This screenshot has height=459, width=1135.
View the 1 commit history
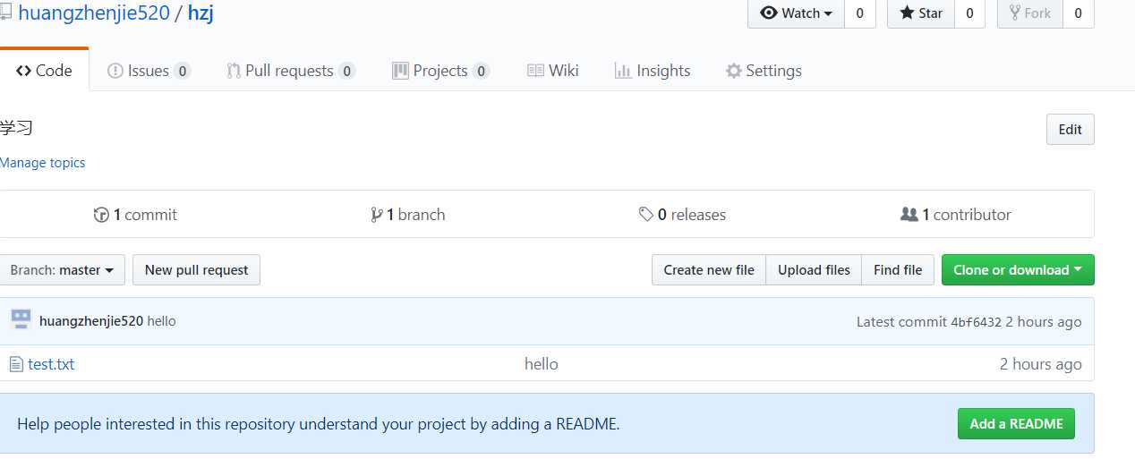[135, 215]
